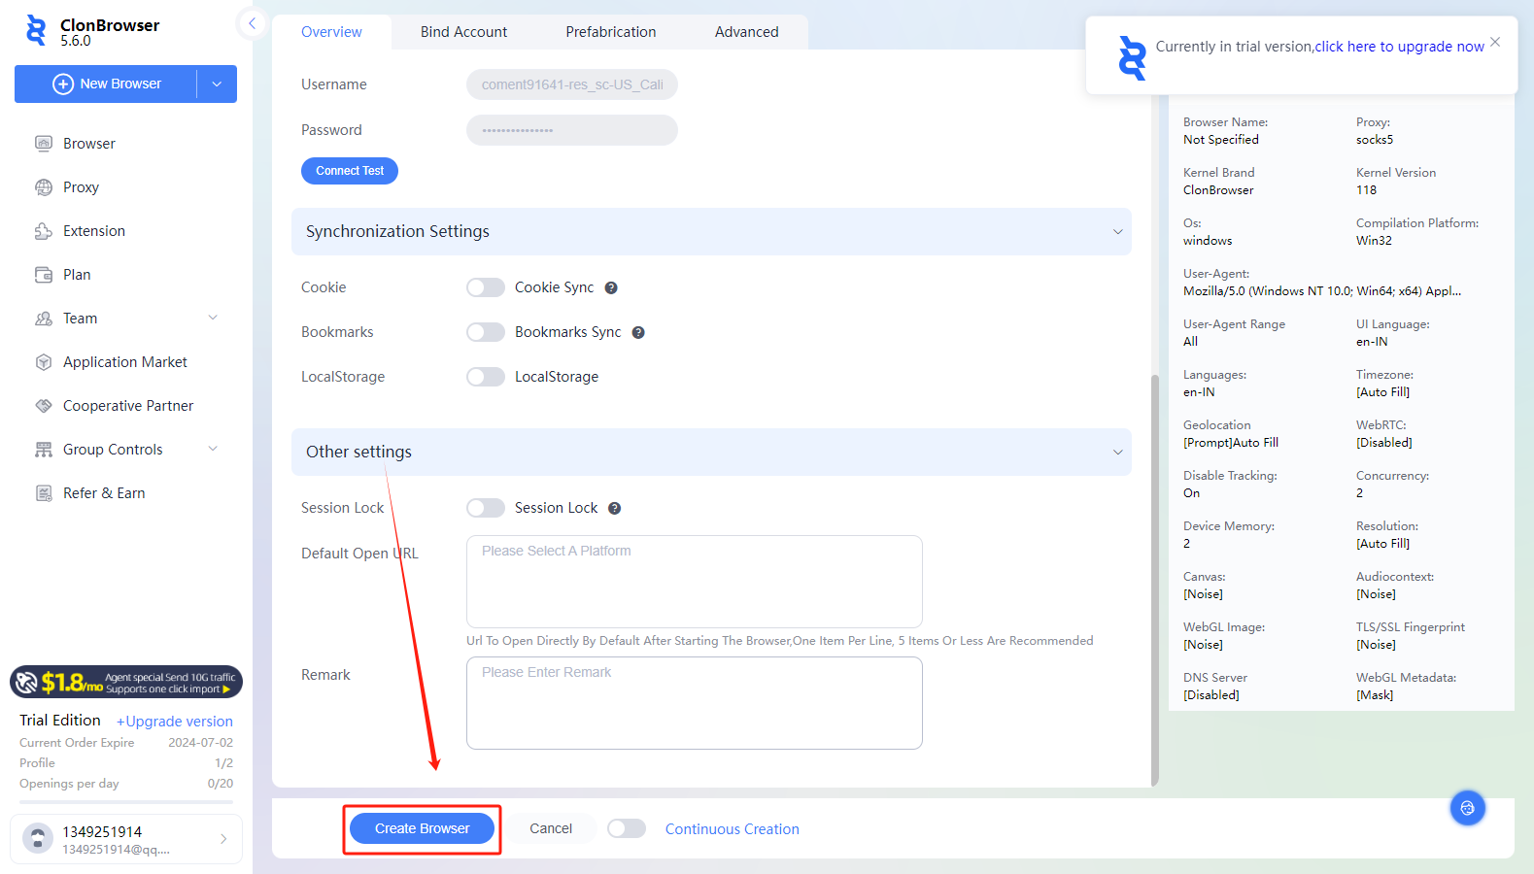1534x874 pixels.
Task: Enable the Bookmarks Sync toggle
Action: pos(486,332)
